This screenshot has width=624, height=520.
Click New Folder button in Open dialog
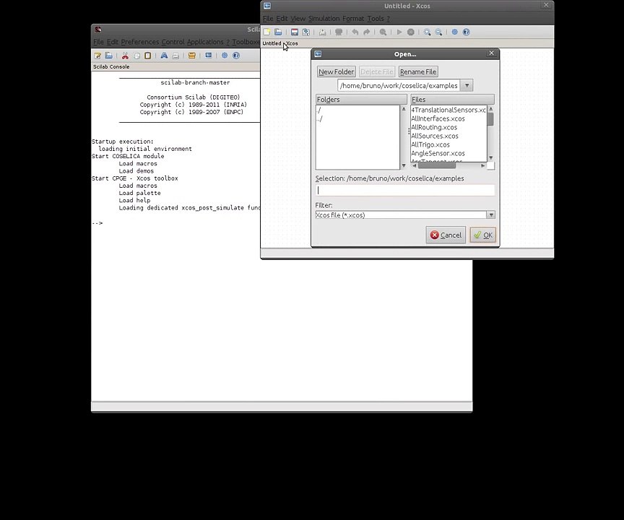point(337,71)
